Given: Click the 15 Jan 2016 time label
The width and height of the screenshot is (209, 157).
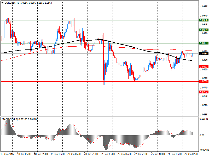Looking at the screenshot, I should tap(8, 154).
